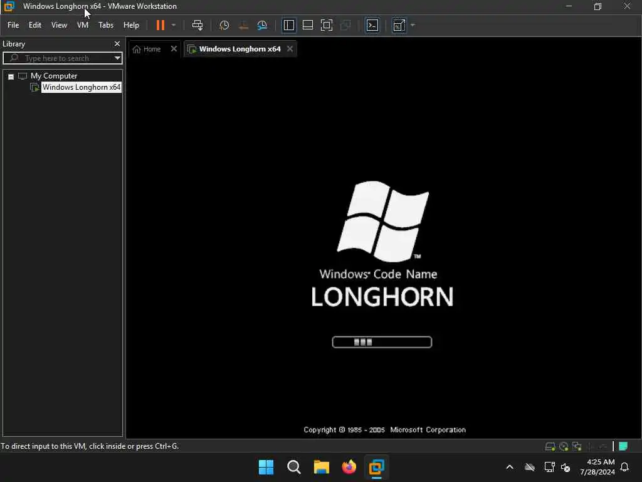This screenshot has height=482, width=642.
Task: Click the hard disk device status icon
Action: tap(550, 446)
